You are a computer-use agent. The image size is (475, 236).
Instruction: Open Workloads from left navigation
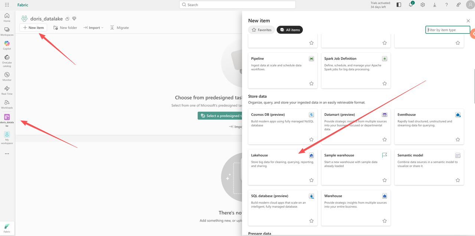7,104
